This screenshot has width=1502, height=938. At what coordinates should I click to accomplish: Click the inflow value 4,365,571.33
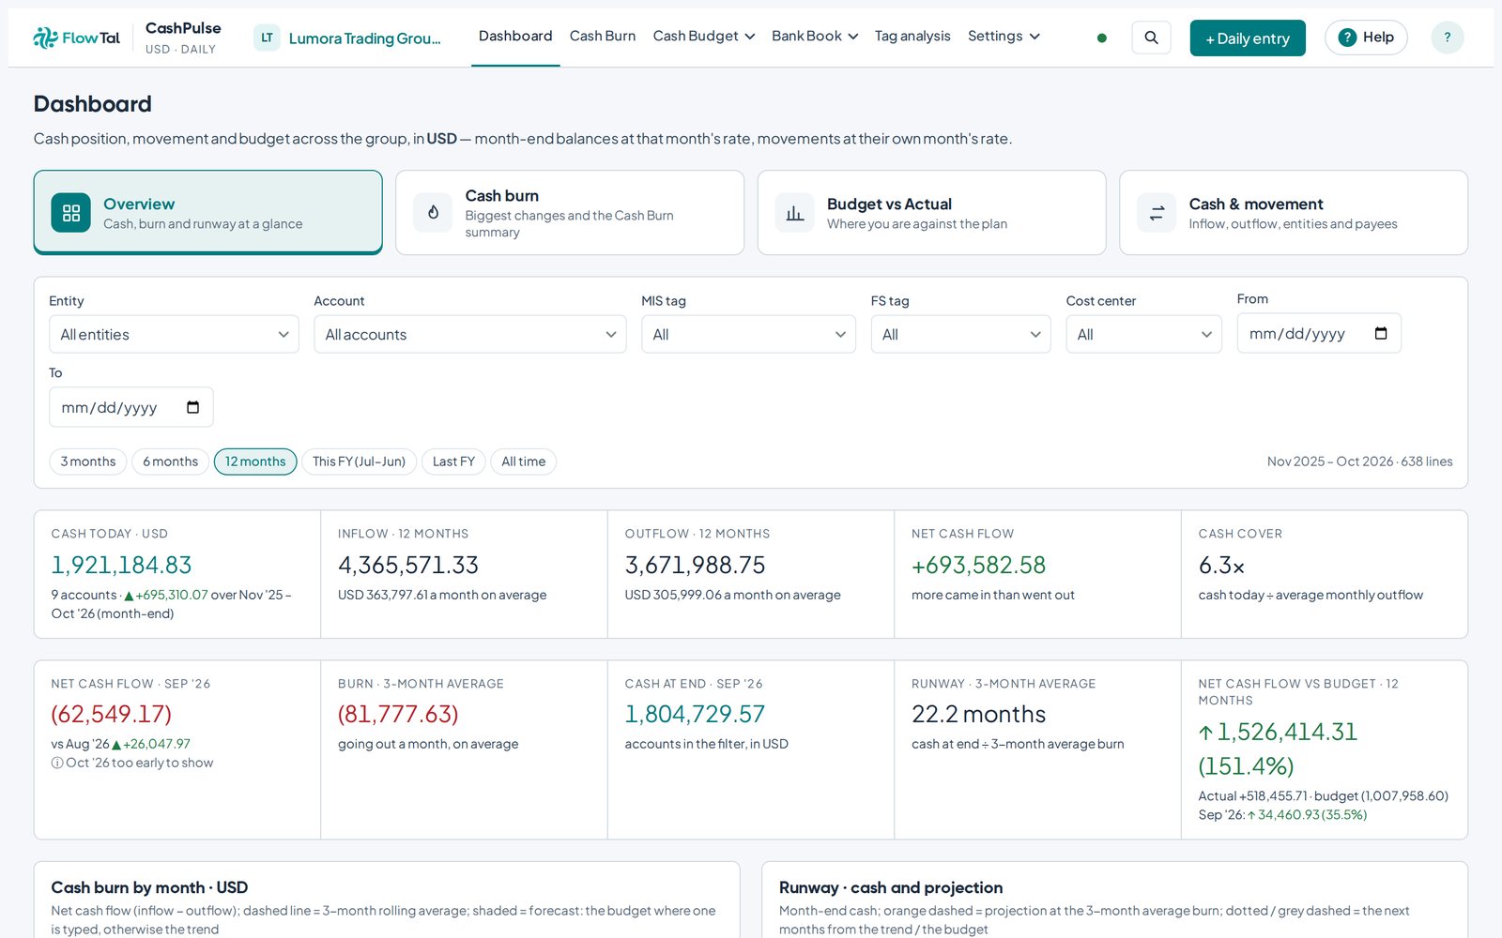point(408,565)
